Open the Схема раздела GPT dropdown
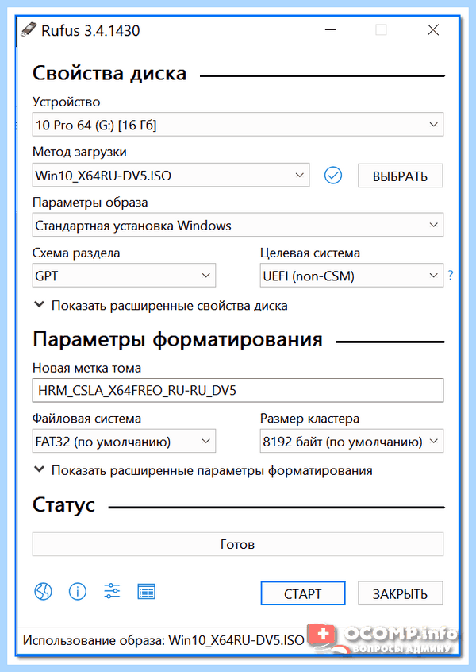The height and width of the screenshot is (672, 476). [124, 276]
